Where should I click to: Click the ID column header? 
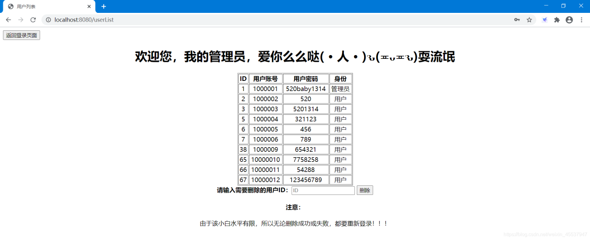click(x=243, y=79)
